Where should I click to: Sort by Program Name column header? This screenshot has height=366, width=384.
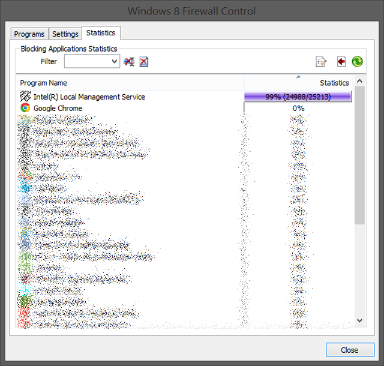pos(130,83)
